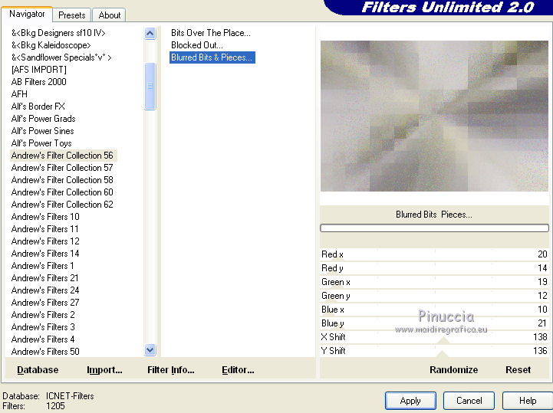Click the progress bar under Blurred Bits Pieces

click(x=434, y=228)
